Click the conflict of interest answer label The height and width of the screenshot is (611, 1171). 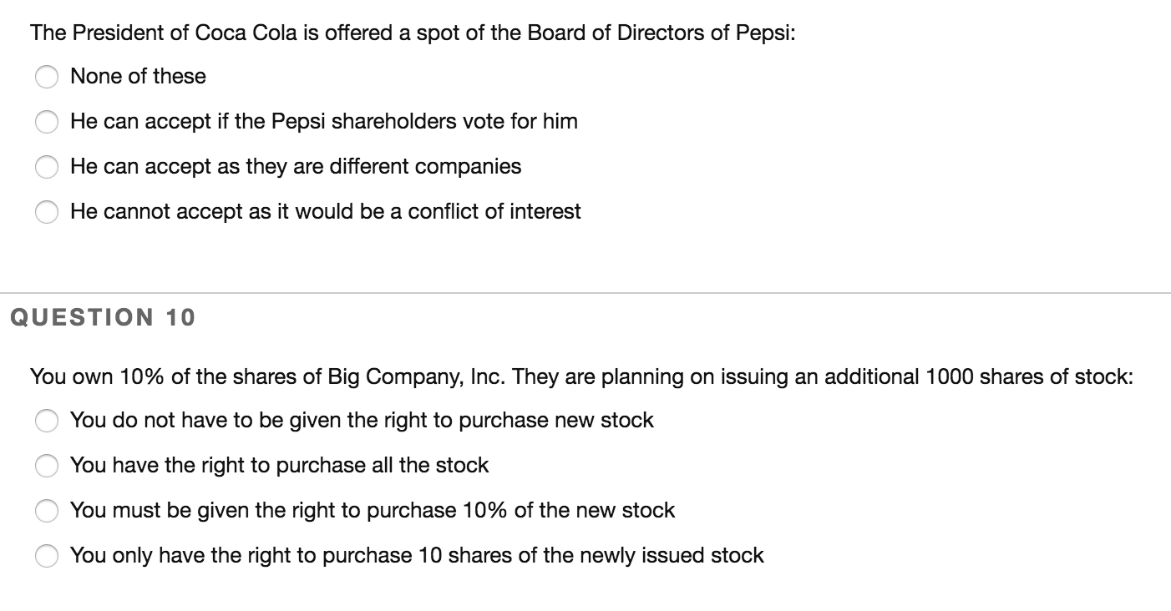coord(326,212)
